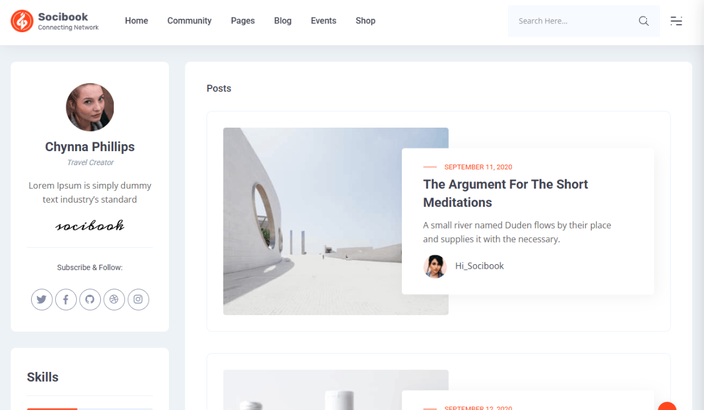The height and width of the screenshot is (410, 704).
Task: Click the Instagram follow icon
Action: click(138, 299)
